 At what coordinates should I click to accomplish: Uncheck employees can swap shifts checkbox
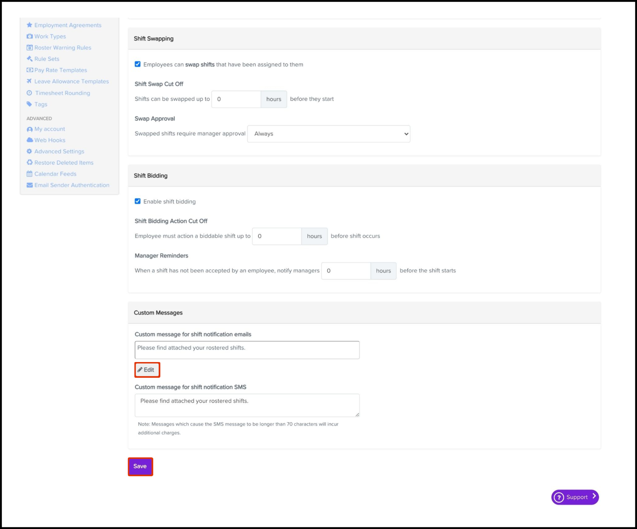[137, 64]
